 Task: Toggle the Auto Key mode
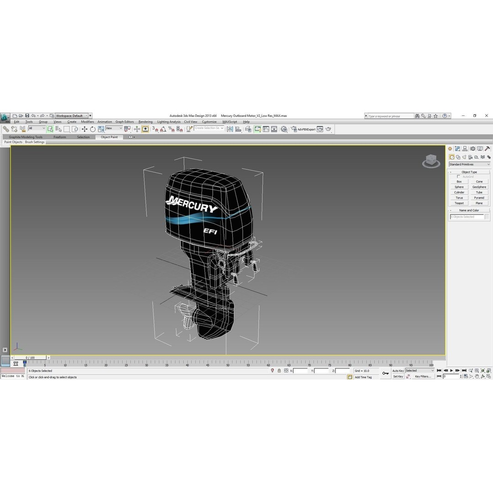[398, 371]
